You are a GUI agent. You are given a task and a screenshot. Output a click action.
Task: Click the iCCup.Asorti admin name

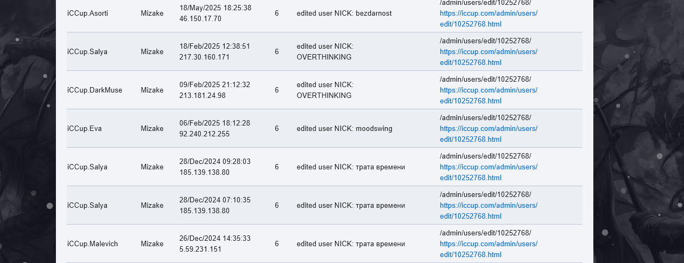click(87, 13)
